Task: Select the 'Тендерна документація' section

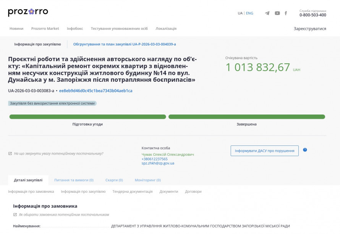Action: tap(132, 192)
